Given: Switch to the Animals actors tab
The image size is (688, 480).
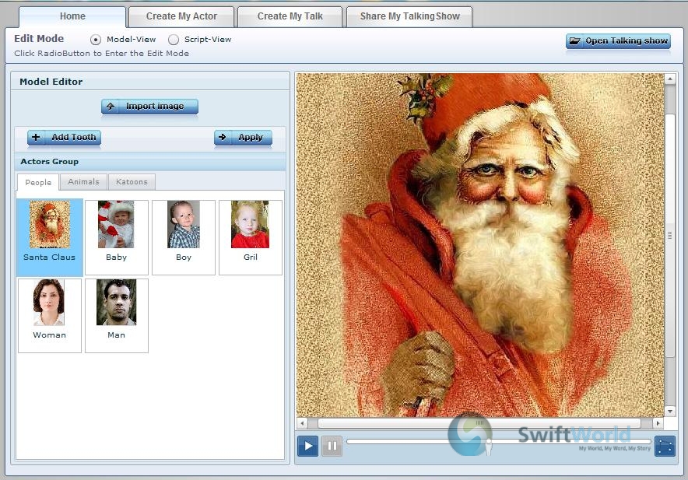Looking at the screenshot, I should [83, 181].
